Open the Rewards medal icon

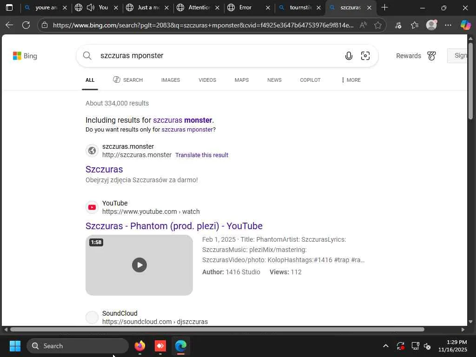[431, 56]
